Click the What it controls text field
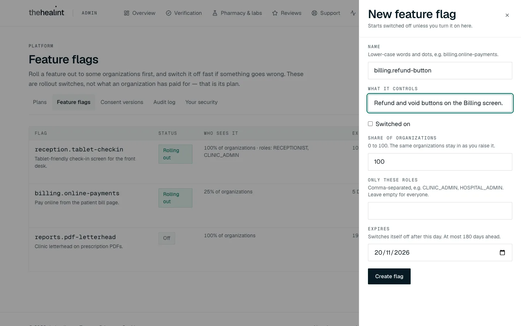 [x=440, y=103]
